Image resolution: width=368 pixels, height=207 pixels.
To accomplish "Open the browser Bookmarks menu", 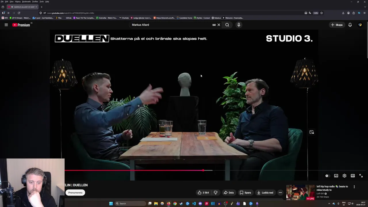I will click(x=26, y=1).
